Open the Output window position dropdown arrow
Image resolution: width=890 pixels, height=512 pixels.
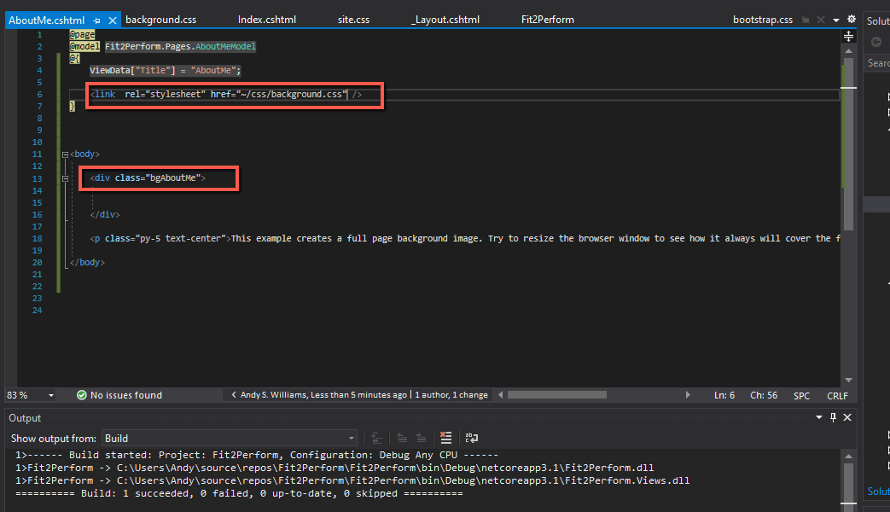click(819, 418)
